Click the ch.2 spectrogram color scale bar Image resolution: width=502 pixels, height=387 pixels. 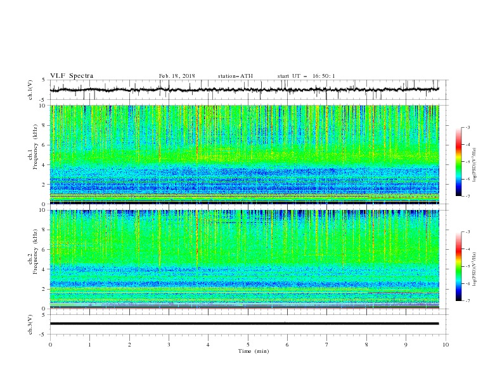tap(458, 266)
